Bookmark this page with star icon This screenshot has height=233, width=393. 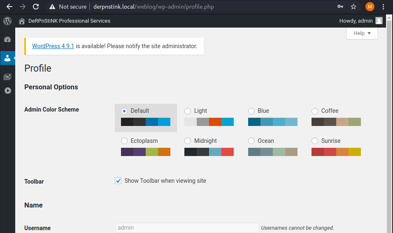(x=353, y=7)
